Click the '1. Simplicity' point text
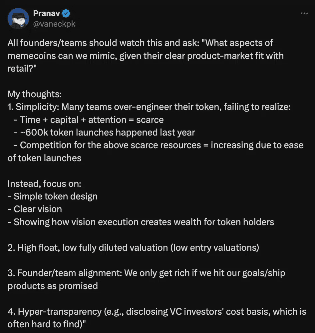This screenshot has height=333, width=315. (149, 107)
